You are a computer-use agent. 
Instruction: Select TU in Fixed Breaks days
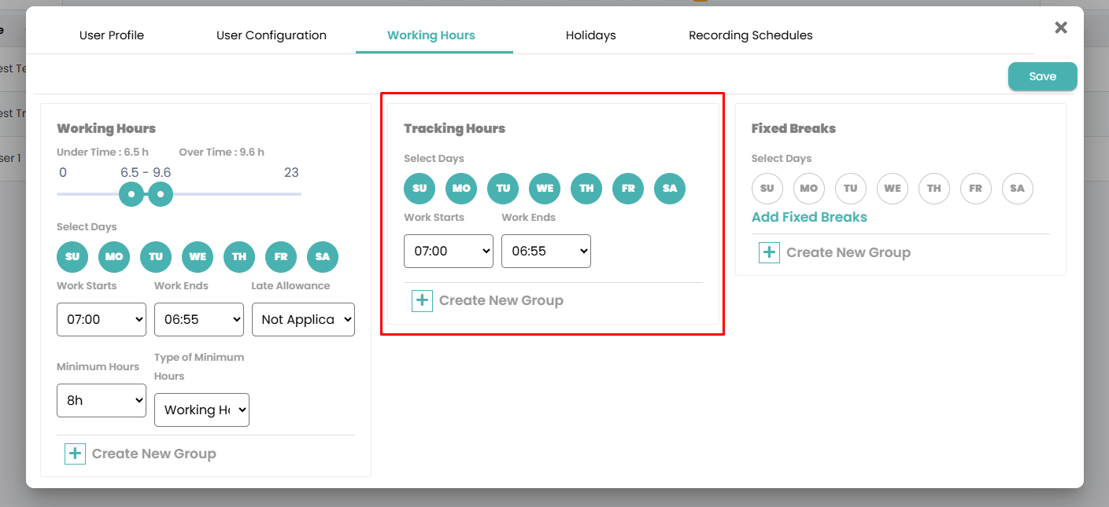pos(851,189)
